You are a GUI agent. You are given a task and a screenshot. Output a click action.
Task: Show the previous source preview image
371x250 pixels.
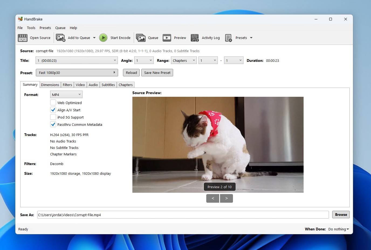click(x=213, y=198)
